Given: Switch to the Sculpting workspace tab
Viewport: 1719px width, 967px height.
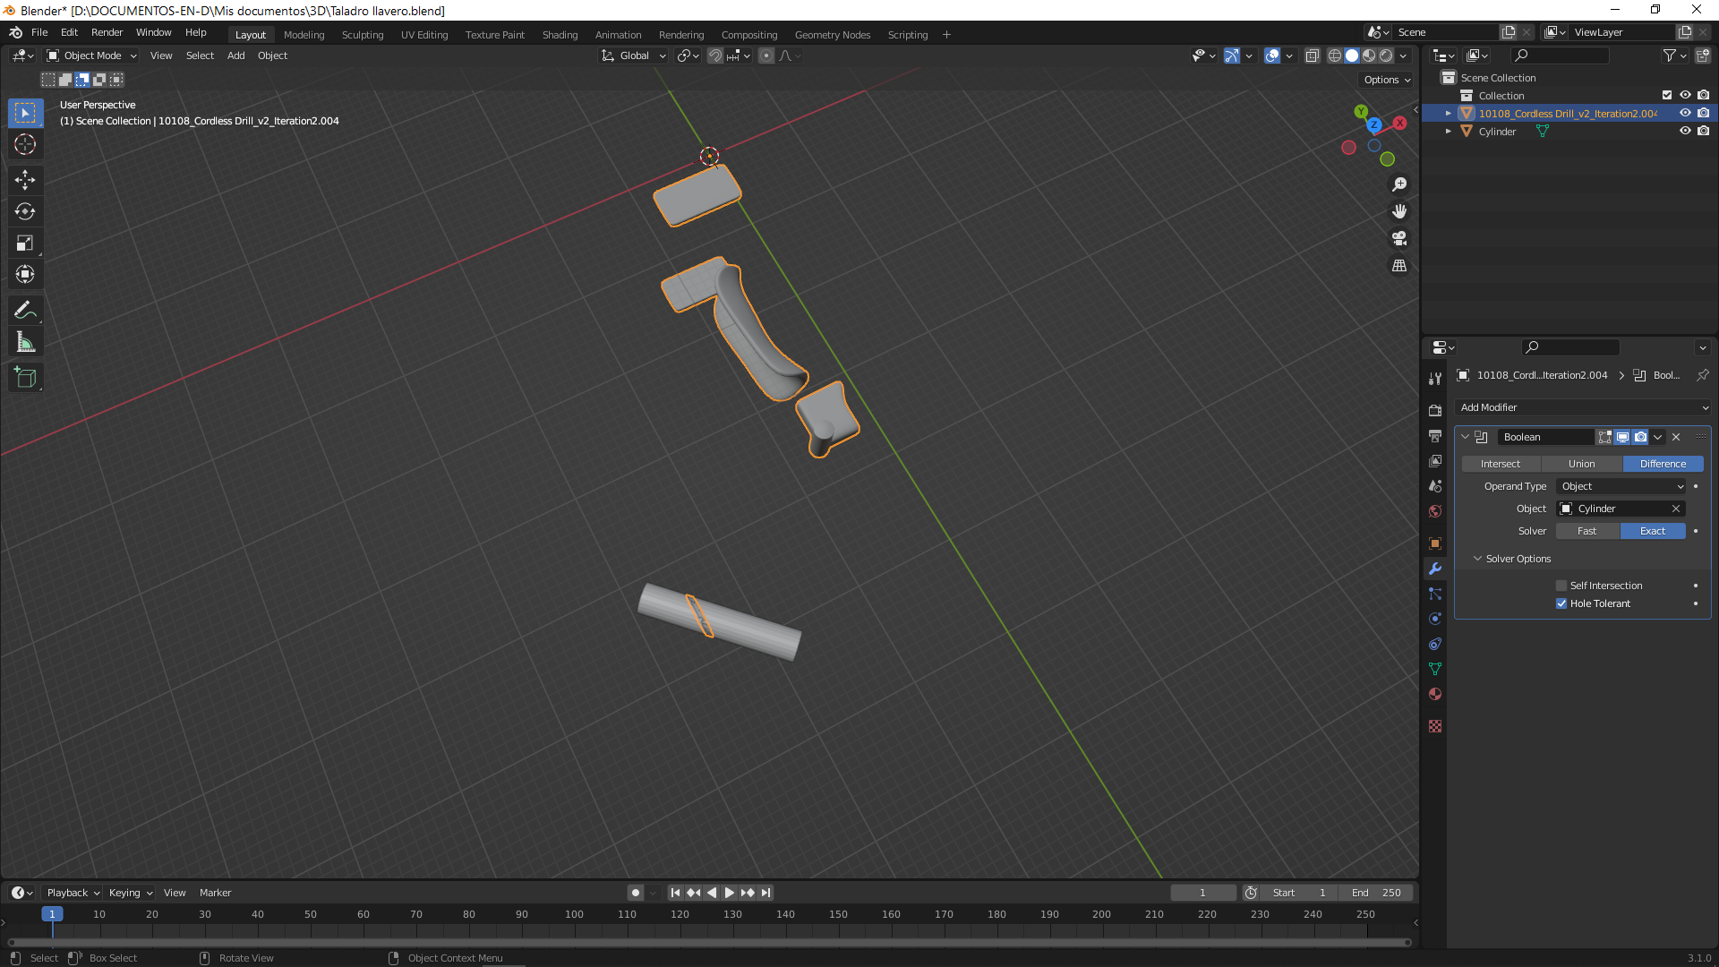Looking at the screenshot, I should pyautogui.click(x=362, y=35).
